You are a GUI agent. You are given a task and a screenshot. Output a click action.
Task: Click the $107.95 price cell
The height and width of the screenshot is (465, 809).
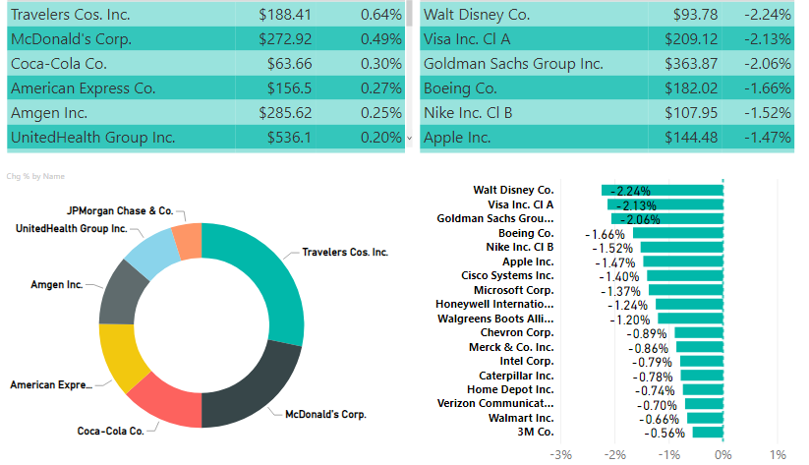691,112
